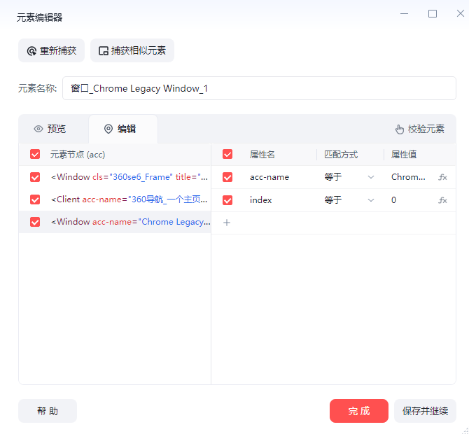Click 捕获相似元素 capture similar elements button
This screenshot has height=434, width=469.
coord(132,50)
